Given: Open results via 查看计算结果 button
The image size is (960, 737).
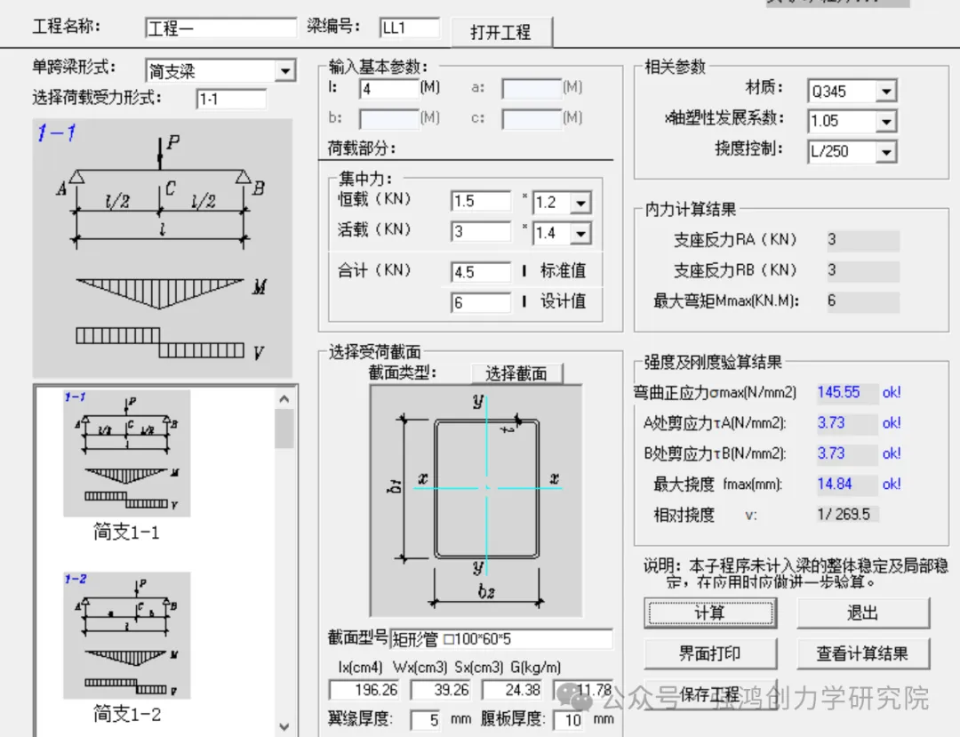Looking at the screenshot, I should tap(863, 653).
